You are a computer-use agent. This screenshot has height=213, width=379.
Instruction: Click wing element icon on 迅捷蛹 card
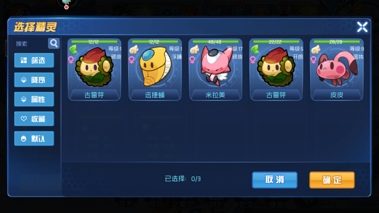click(x=134, y=49)
